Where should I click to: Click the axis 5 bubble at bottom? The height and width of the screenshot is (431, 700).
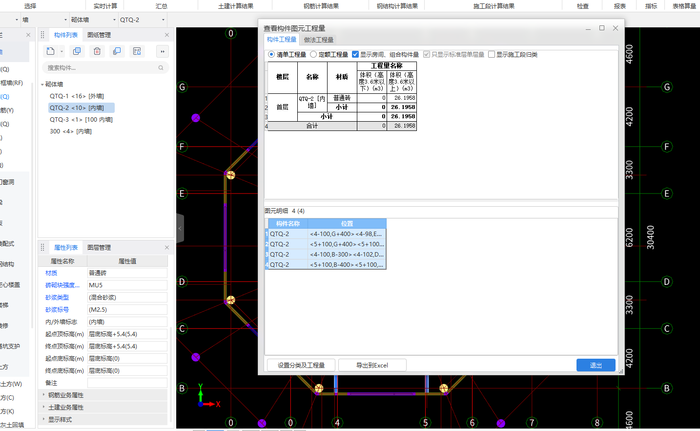425,423
